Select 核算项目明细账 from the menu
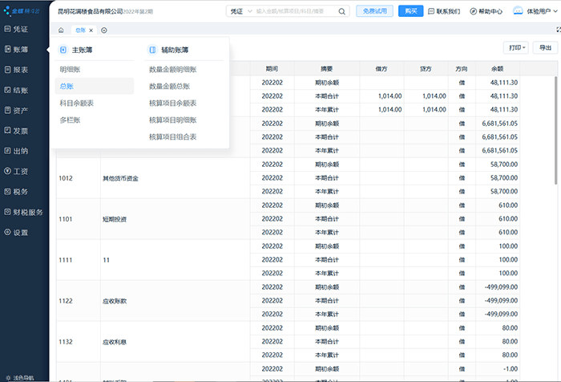 click(173, 120)
